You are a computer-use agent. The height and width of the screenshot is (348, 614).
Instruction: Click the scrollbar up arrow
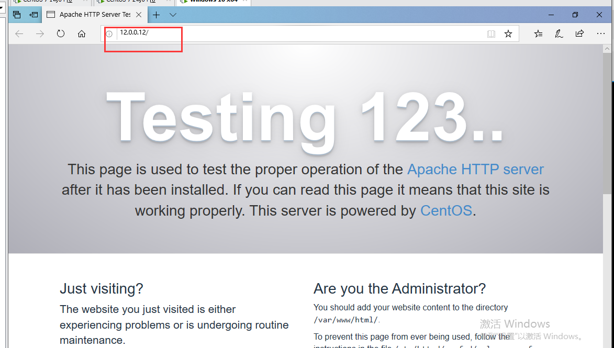[607, 49]
